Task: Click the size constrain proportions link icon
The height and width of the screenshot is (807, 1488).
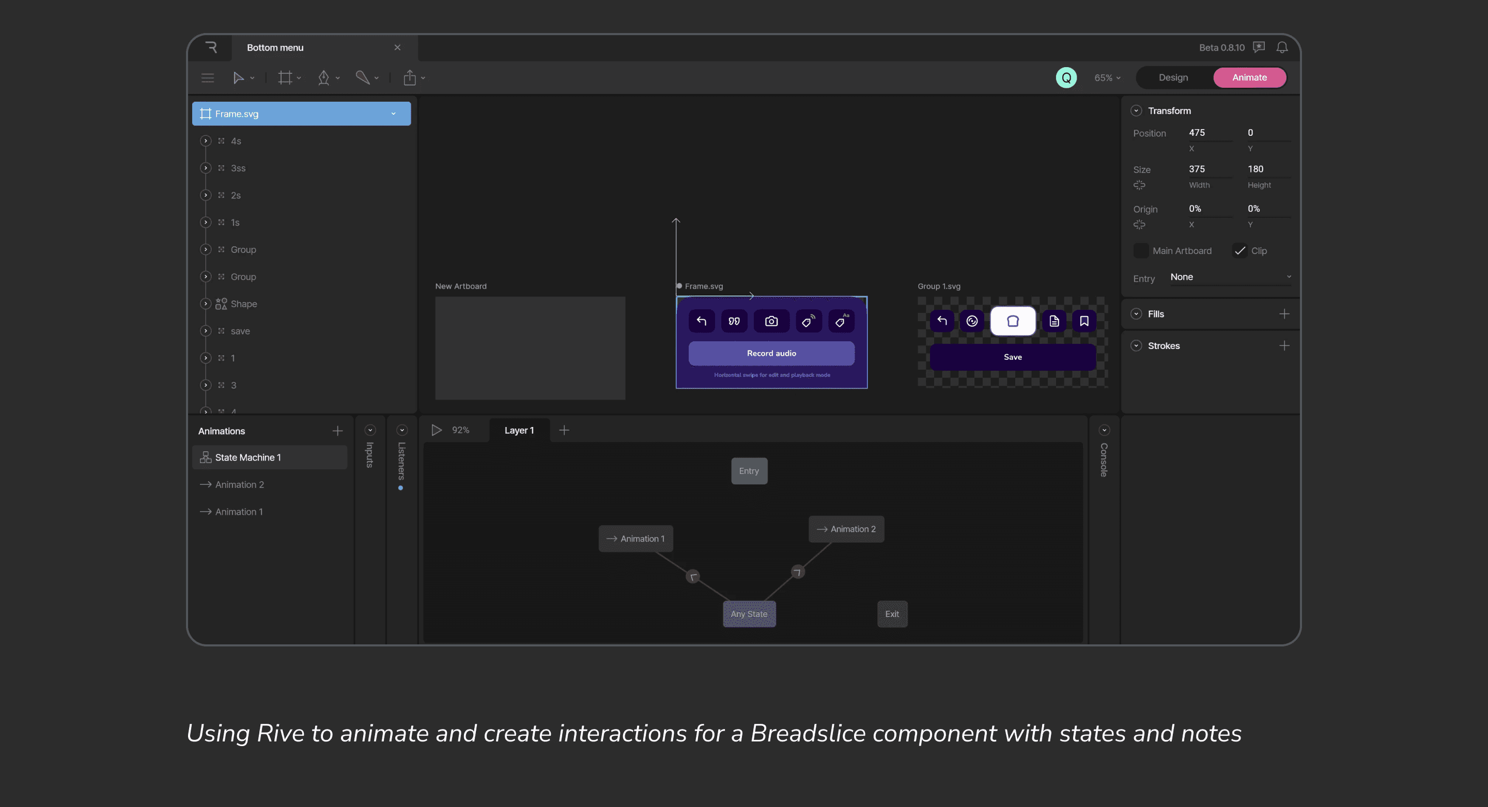Action: 1139,185
